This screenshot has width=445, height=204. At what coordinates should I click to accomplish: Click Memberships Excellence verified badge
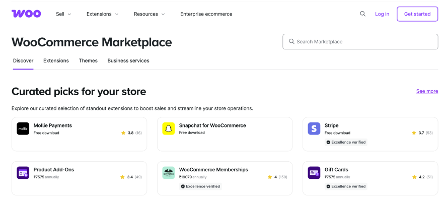click(200, 186)
